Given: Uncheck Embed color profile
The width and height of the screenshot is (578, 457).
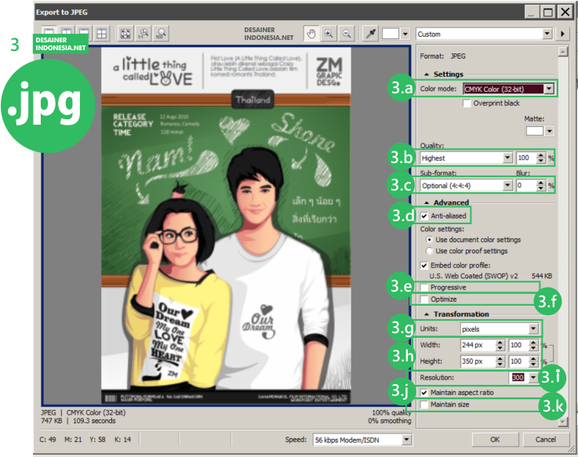Looking at the screenshot, I should (424, 266).
